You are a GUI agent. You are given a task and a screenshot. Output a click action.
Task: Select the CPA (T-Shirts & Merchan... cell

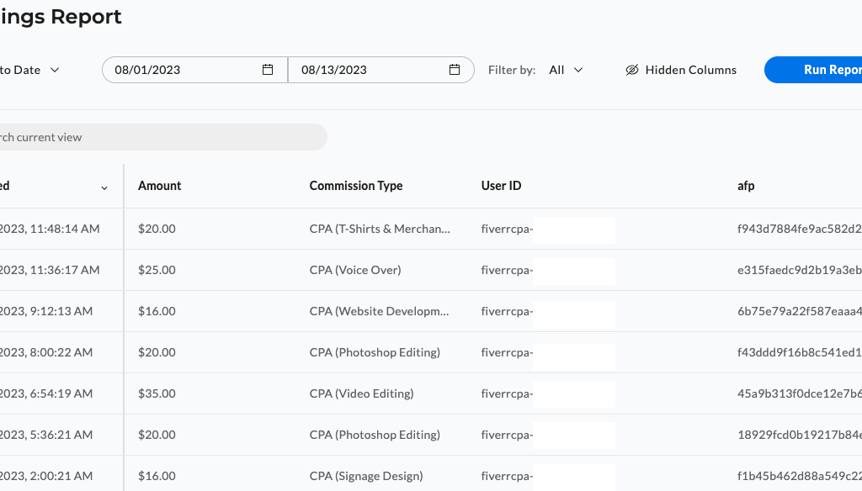pyautogui.click(x=380, y=229)
